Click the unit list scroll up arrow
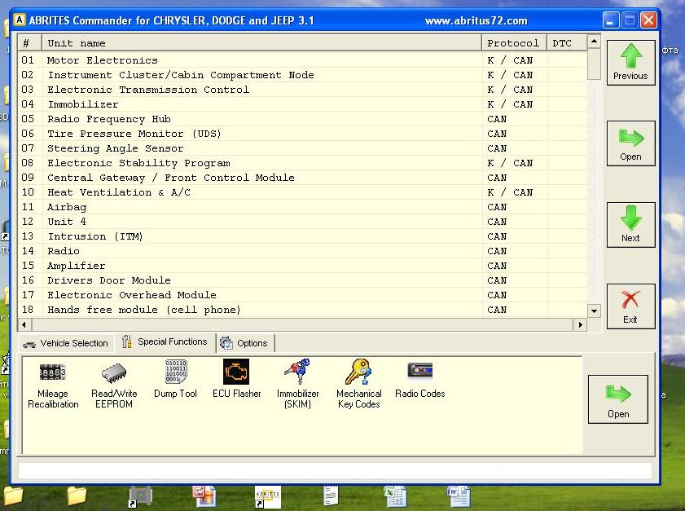The width and height of the screenshot is (685, 511). click(594, 41)
